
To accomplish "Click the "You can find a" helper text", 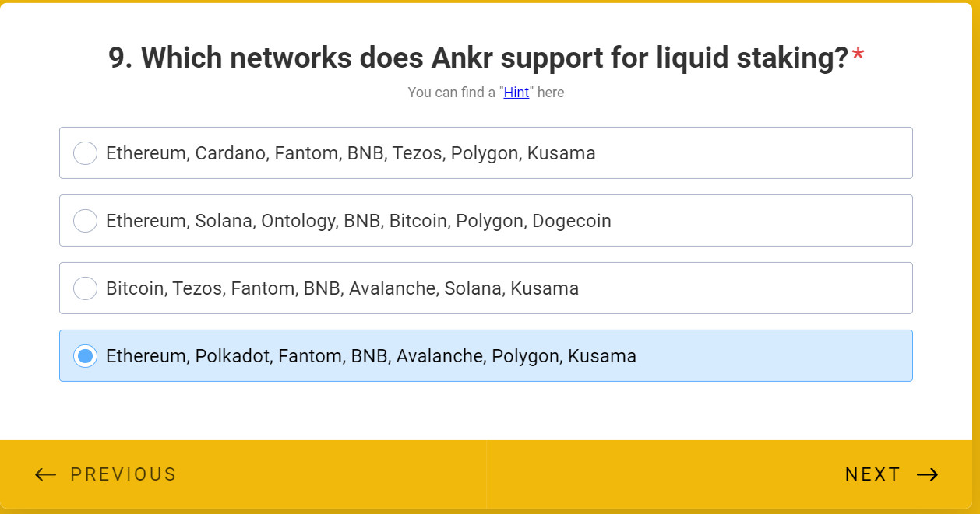I will [451, 93].
